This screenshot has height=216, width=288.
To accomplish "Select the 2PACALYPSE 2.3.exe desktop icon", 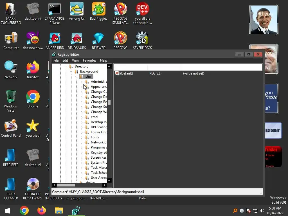I will point(55,13).
